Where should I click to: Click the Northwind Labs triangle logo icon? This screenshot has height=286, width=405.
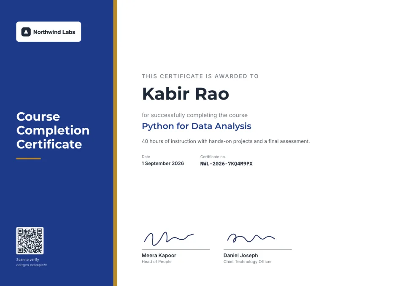[26, 32]
